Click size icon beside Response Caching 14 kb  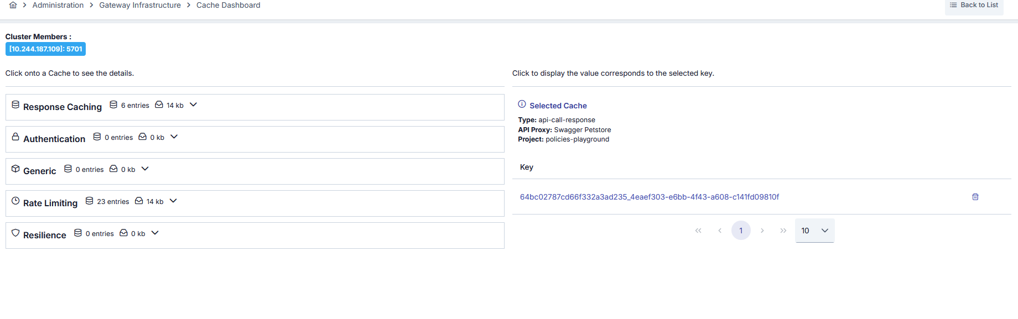pos(159,104)
